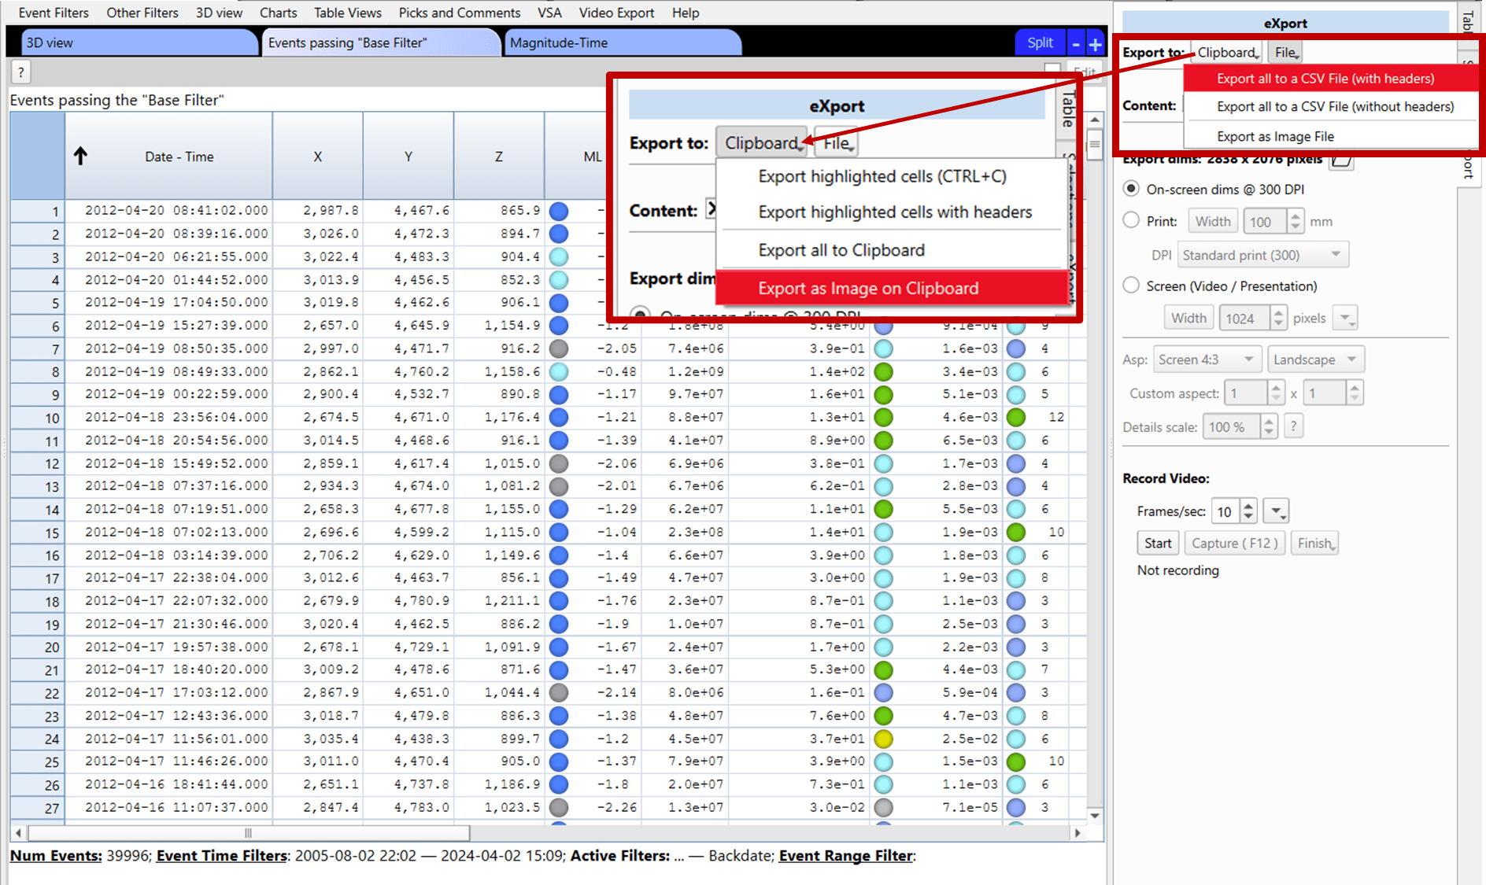Click the question mark beside Details scale
The image size is (1486, 885).
point(1293,426)
